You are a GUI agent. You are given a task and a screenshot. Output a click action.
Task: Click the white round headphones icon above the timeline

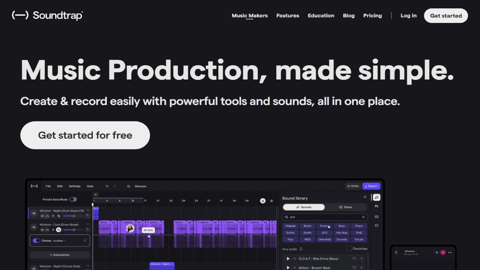tap(263, 201)
